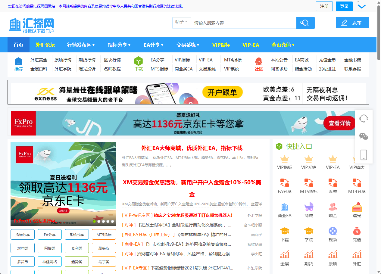Click the 发布 publish button
The image size is (381, 274).
352,22
